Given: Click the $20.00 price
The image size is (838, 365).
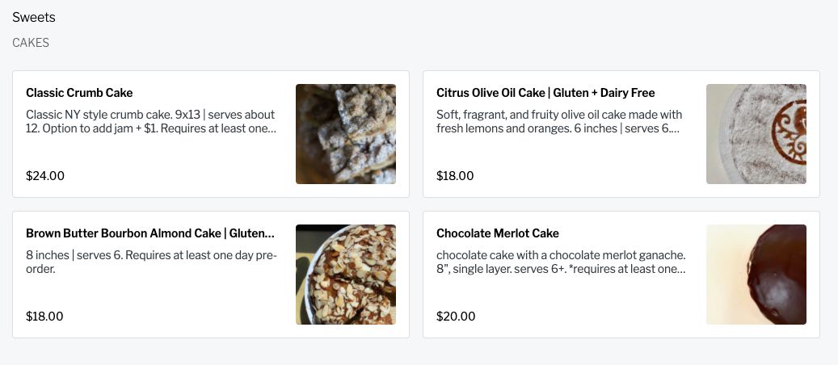Looking at the screenshot, I should pos(455,316).
